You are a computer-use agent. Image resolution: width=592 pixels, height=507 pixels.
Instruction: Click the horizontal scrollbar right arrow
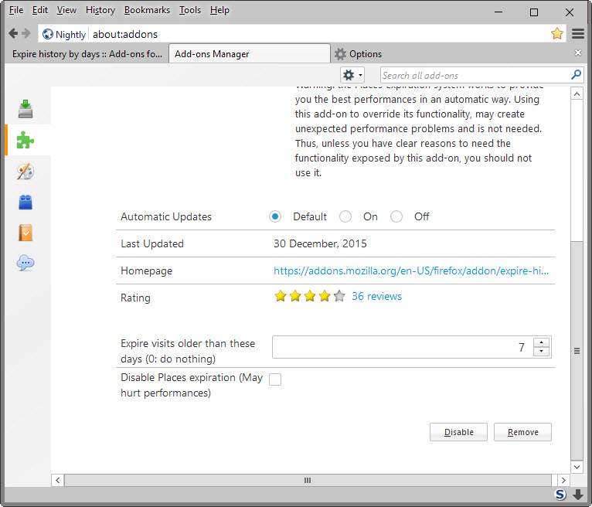[x=563, y=480]
